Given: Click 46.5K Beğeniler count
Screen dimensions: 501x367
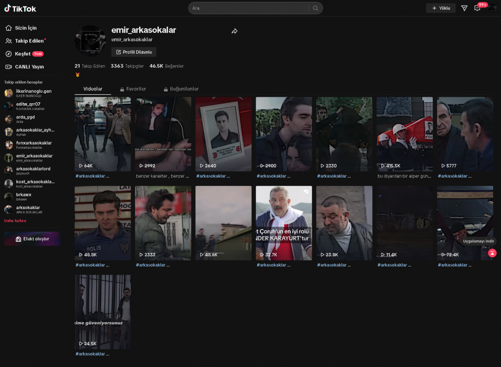Looking at the screenshot, I should [x=167, y=66].
